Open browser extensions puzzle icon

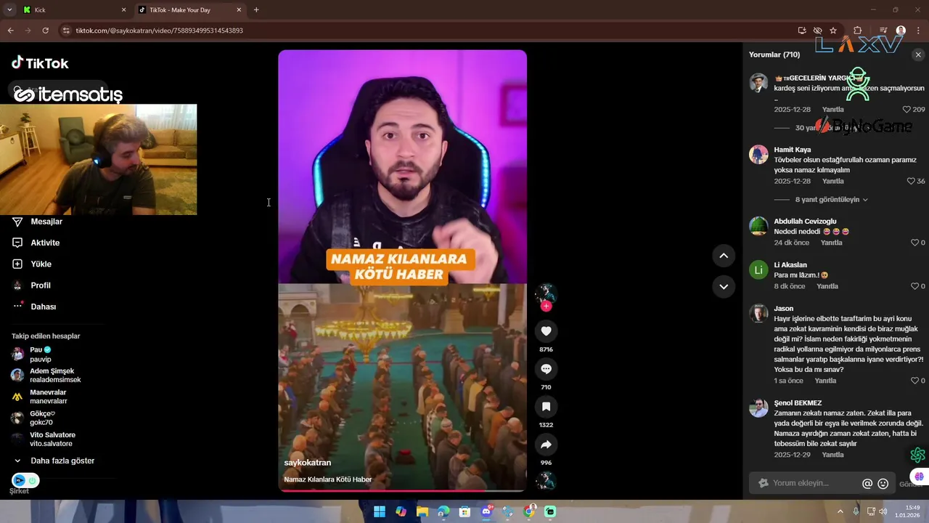coord(858,31)
